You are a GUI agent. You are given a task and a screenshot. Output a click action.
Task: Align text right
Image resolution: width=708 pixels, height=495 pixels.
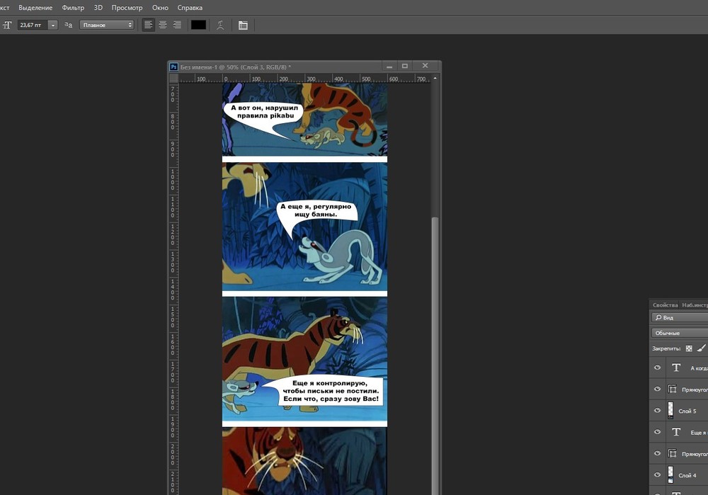point(177,25)
